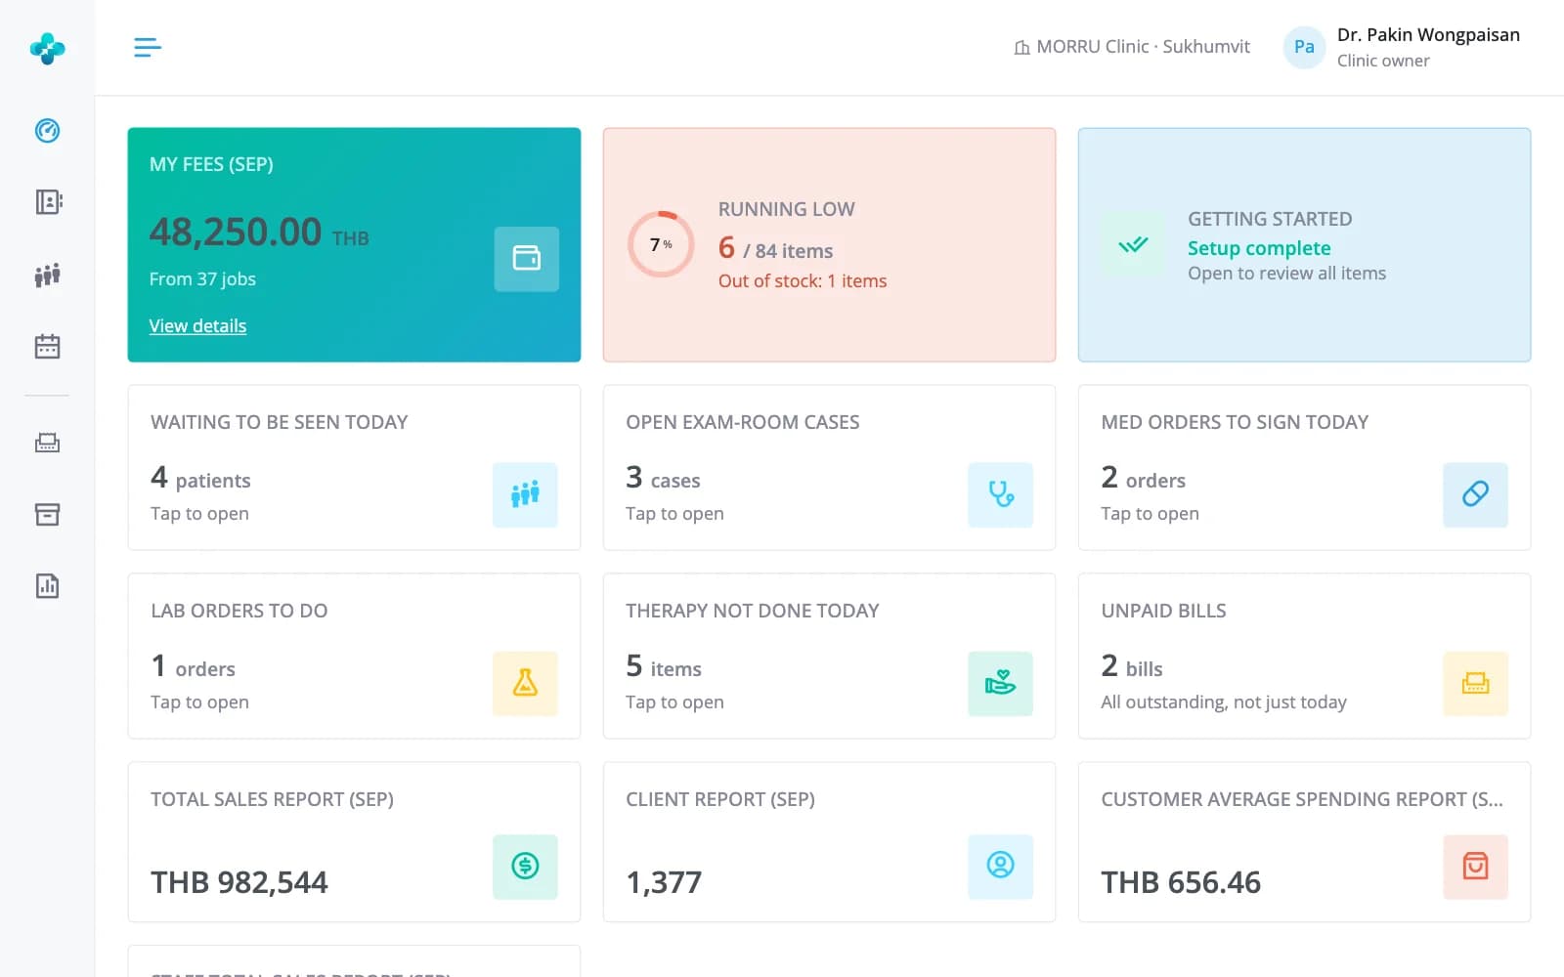The image size is (1564, 977).
Task: Click the THB 656.46 average spending value
Action: click(x=1181, y=882)
